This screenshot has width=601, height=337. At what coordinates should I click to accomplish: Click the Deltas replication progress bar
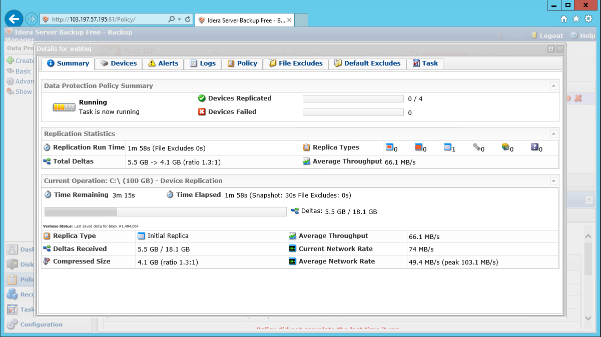pyautogui.click(x=165, y=212)
